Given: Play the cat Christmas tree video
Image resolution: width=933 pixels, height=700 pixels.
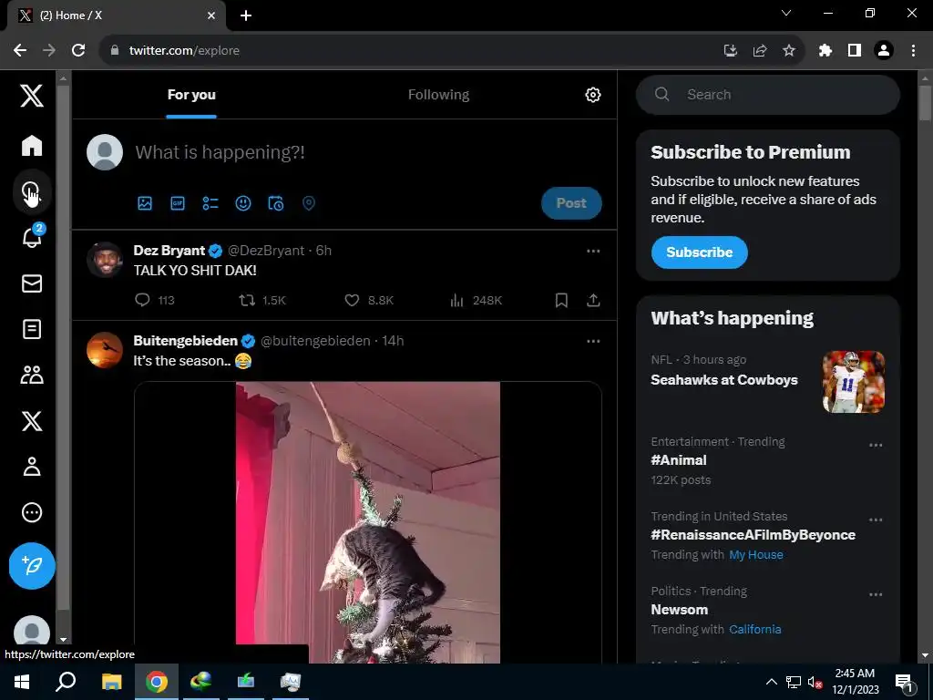Looking at the screenshot, I should pyautogui.click(x=368, y=522).
